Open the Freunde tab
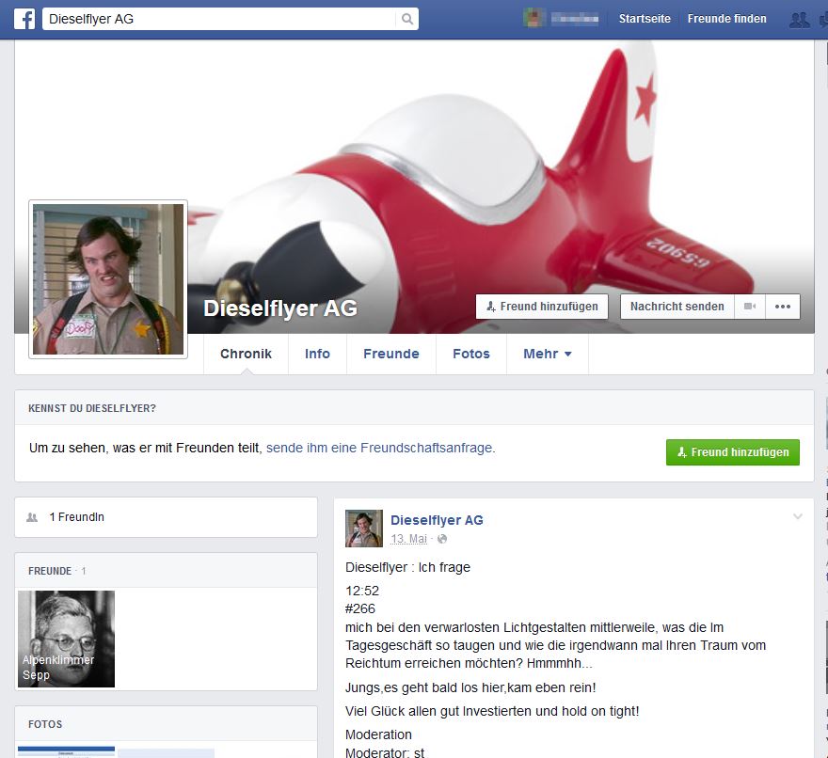 tap(391, 354)
